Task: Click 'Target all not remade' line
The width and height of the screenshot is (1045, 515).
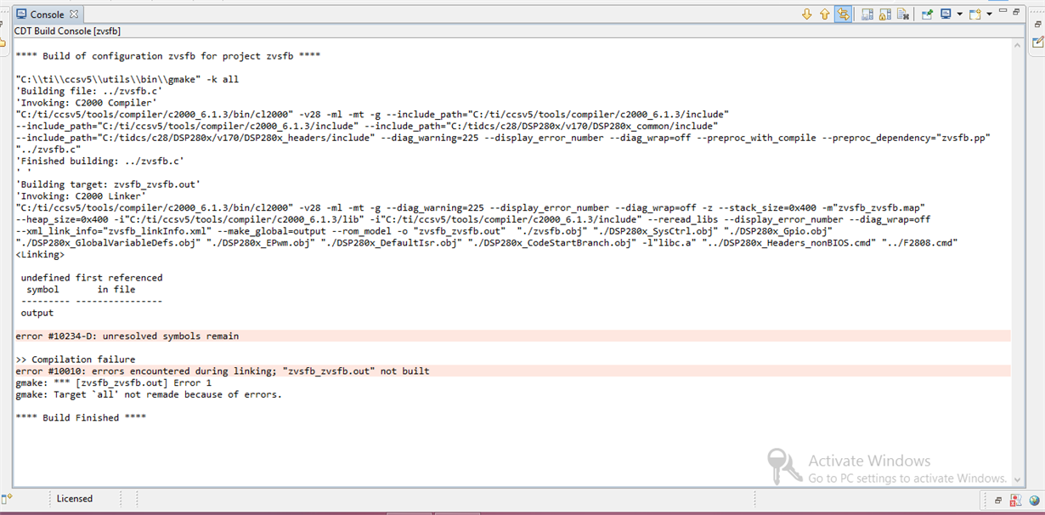Action: [x=149, y=394]
